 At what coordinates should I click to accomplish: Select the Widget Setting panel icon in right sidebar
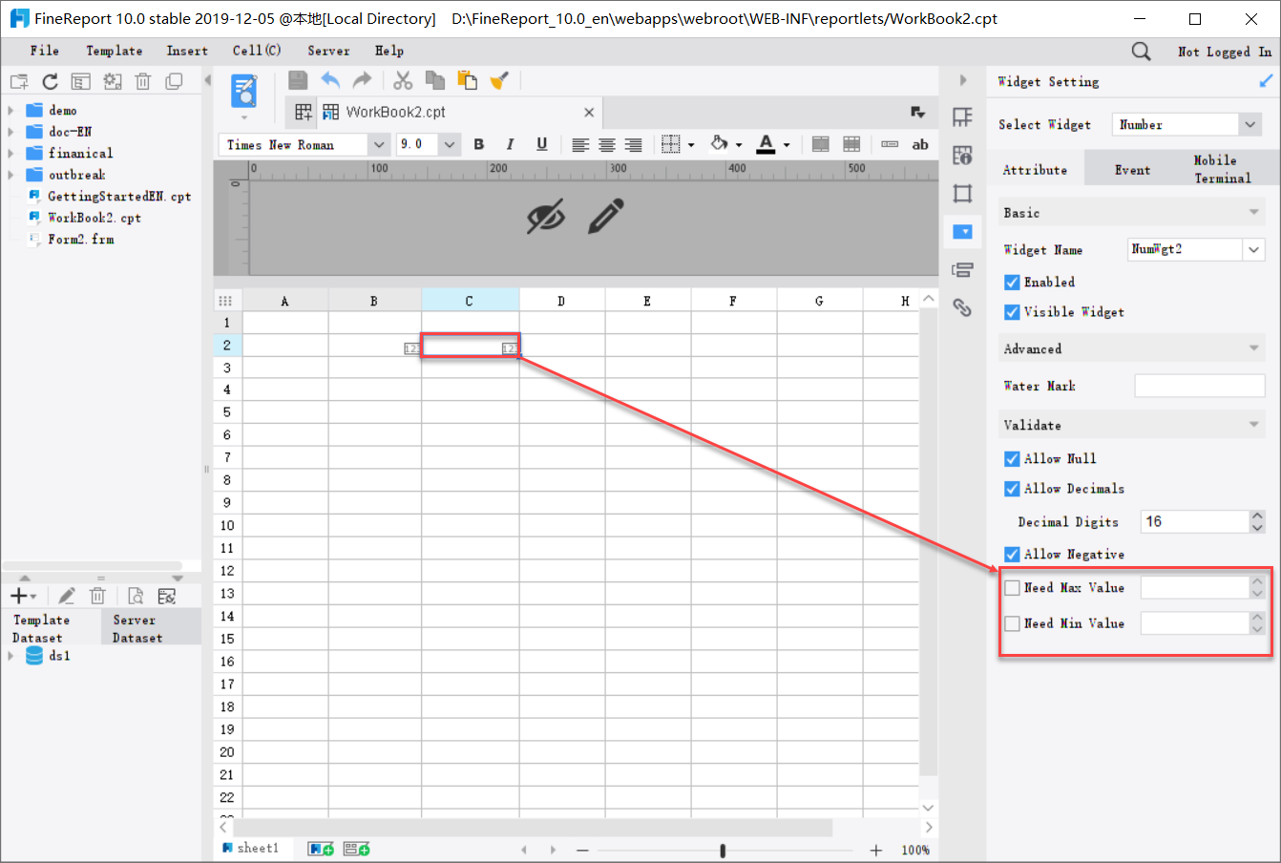coord(962,231)
